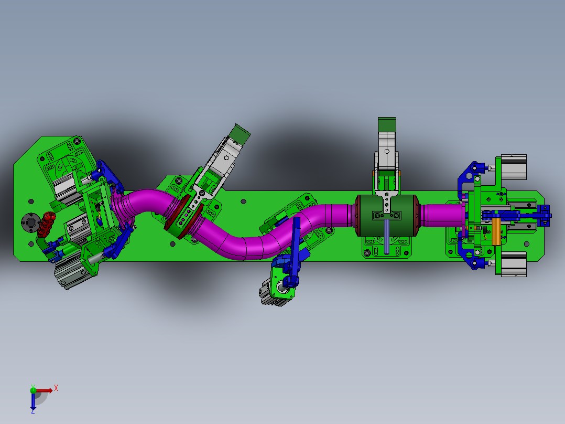565x424 pixels.
Task: Select the black round flange on left of base plate
Action: pos(30,222)
